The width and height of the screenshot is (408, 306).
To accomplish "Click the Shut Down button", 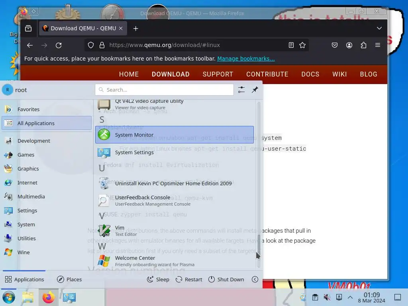I will tap(226, 279).
